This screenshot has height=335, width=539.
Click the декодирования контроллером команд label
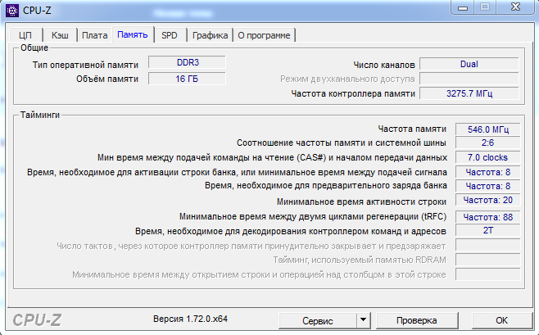[x=291, y=231]
